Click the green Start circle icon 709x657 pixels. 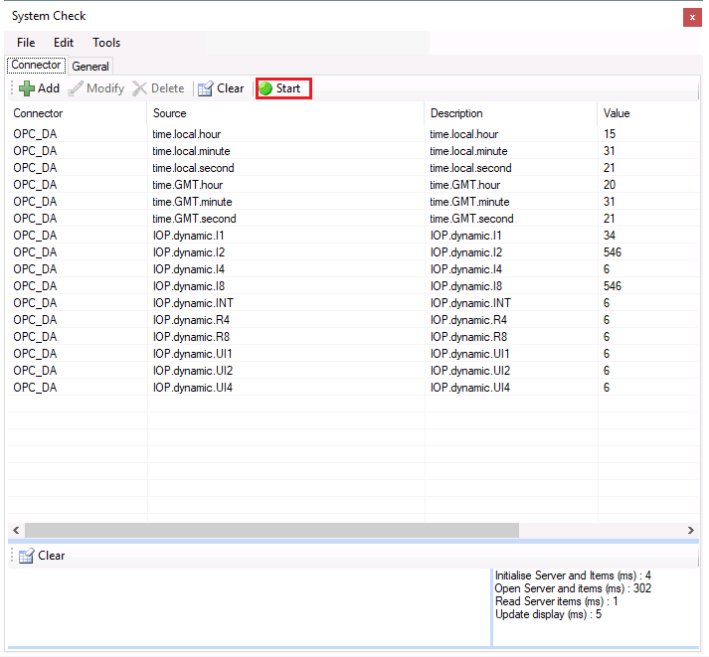click(x=266, y=88)
